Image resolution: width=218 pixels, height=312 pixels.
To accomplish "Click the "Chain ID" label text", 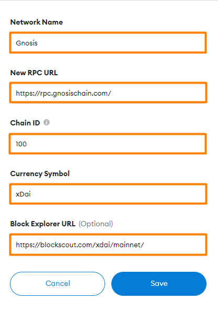I will pyautogui.click(x=25, y=123).
